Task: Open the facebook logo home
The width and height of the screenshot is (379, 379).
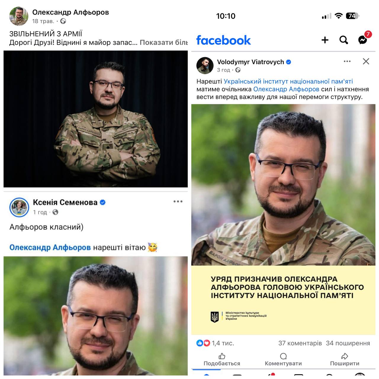Action: [224, 40]
